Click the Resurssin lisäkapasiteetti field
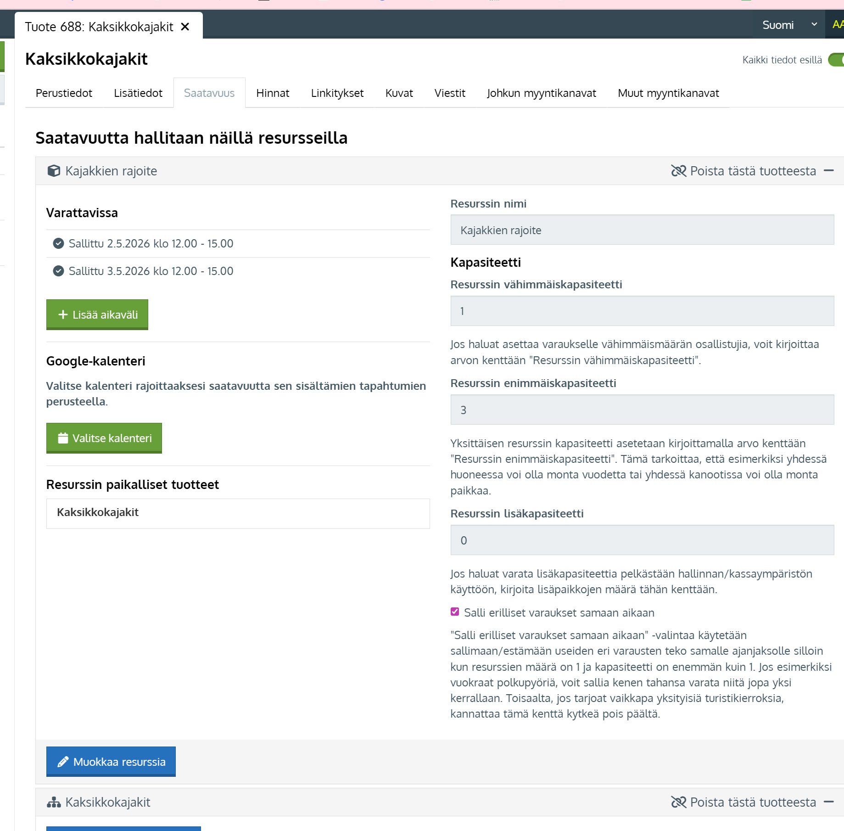Screen dimensions: 844x831 coord(642,540)
